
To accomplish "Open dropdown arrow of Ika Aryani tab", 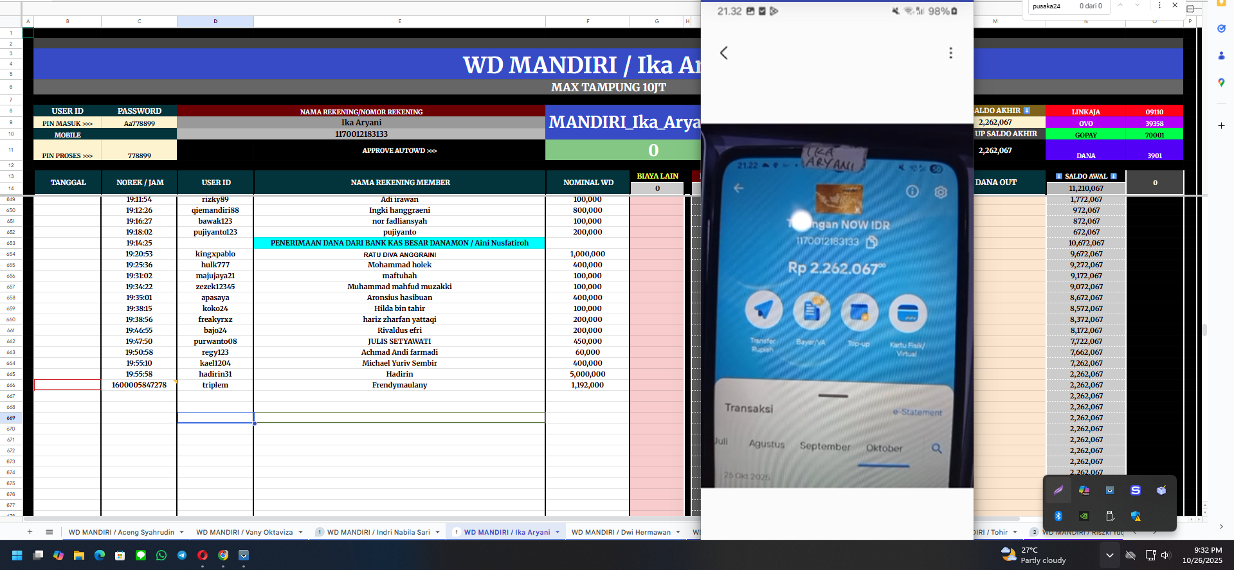I will pos(558,532).
